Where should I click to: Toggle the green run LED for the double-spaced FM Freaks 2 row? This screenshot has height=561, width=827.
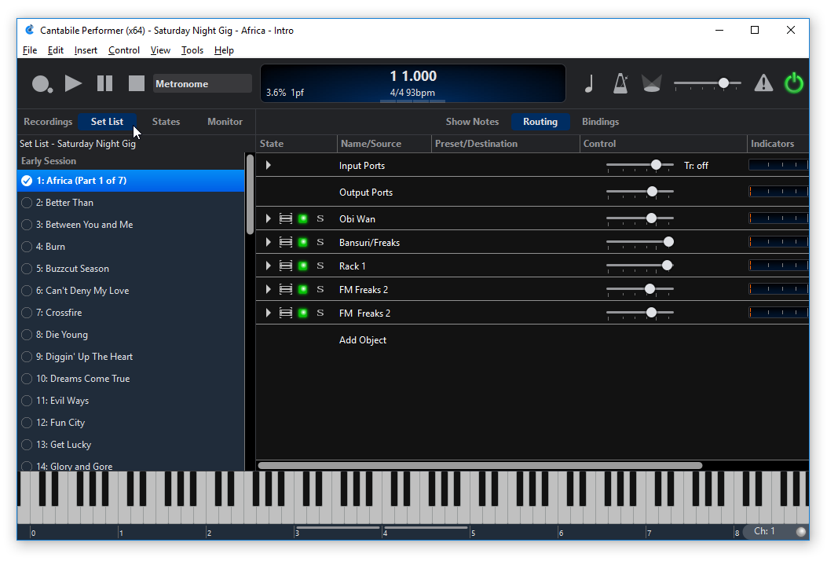click(302, 313)
